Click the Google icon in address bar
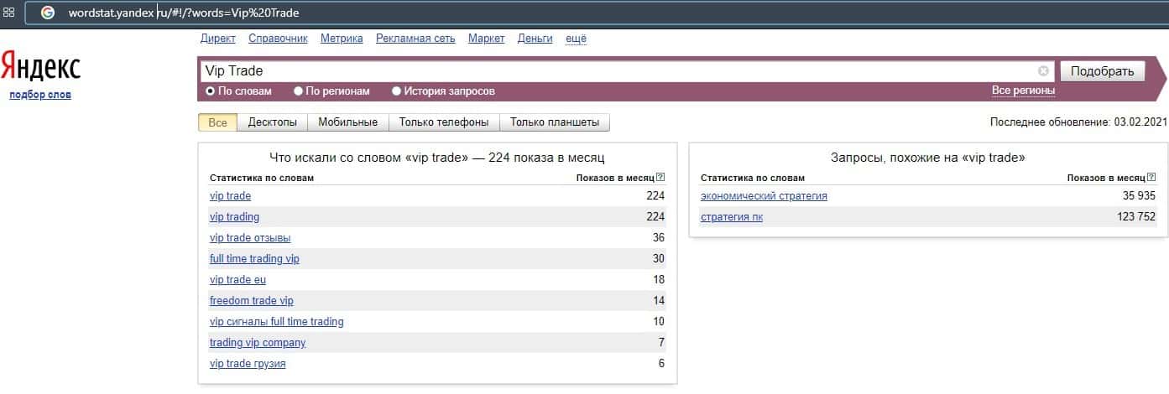 (48, 13)
